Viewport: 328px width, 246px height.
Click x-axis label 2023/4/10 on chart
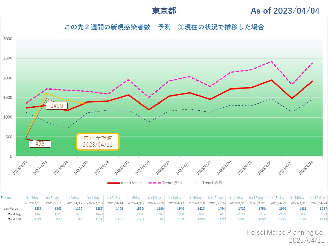pyautogui.click(x=21, y=167)
